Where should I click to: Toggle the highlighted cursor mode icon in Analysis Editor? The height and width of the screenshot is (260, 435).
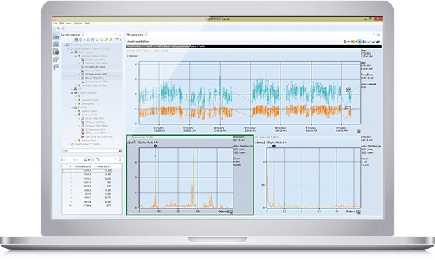pos(360,42)
